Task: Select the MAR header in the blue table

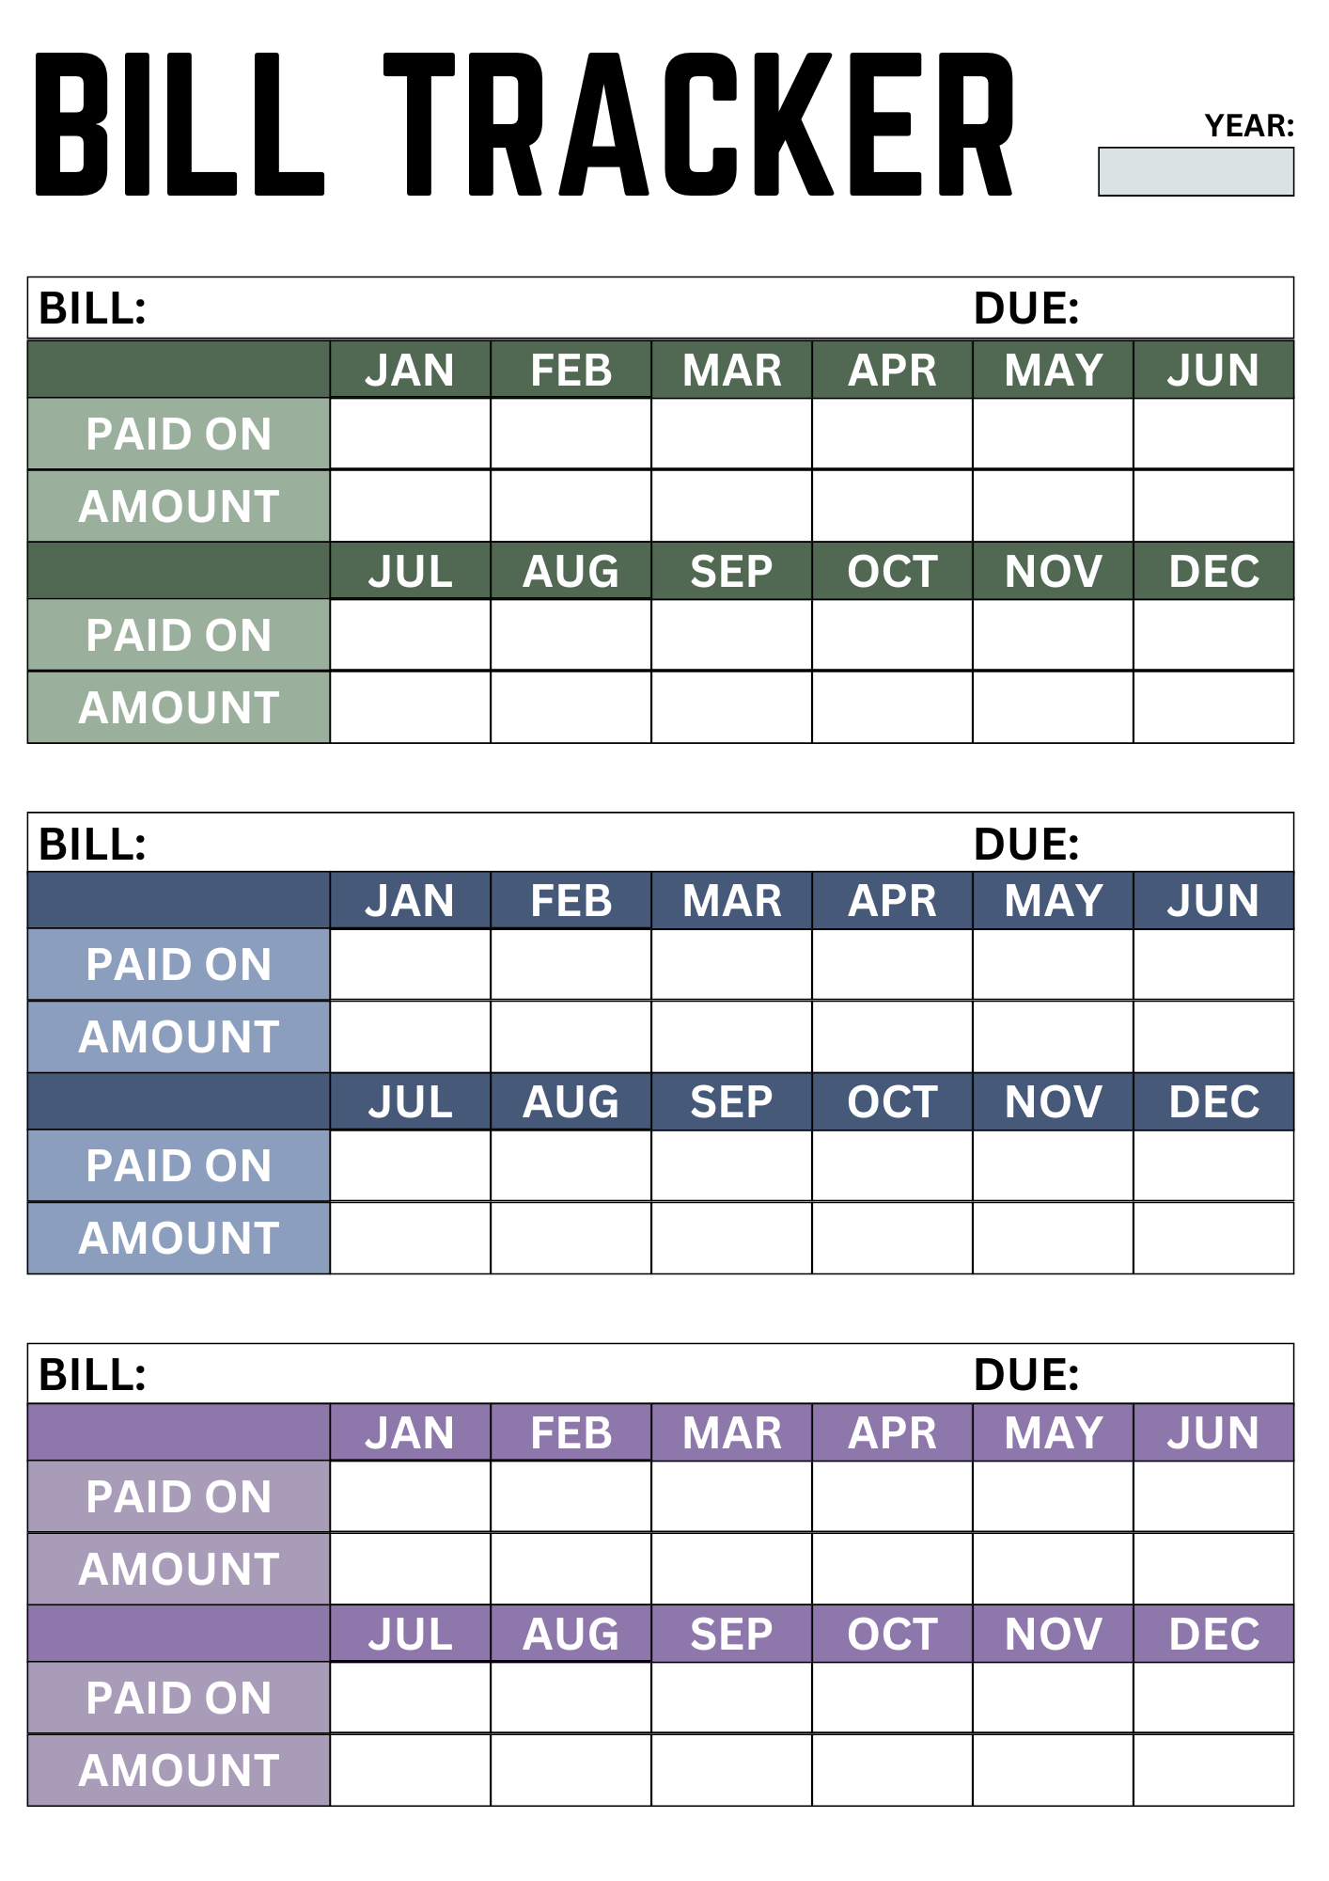Action: (731, 901)
